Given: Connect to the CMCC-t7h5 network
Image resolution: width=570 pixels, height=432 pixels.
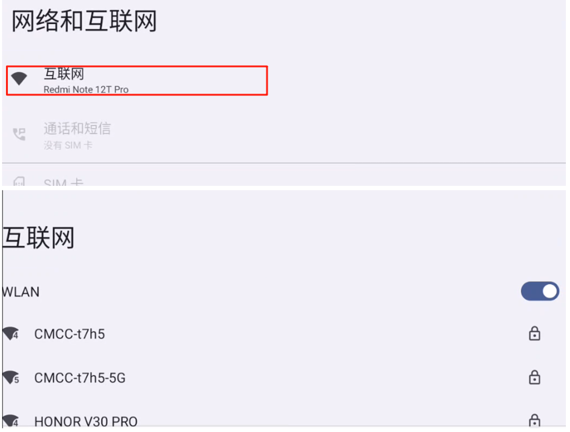Looking at the screenshot, I should coord(69,334).
